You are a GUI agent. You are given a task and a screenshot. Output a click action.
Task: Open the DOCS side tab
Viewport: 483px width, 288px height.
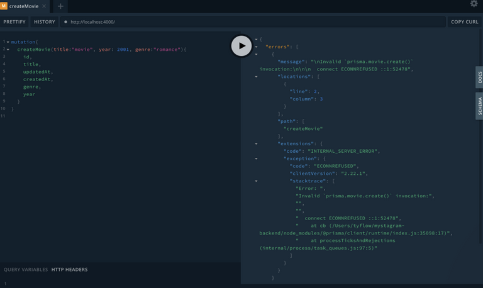[x=480, y=77]
